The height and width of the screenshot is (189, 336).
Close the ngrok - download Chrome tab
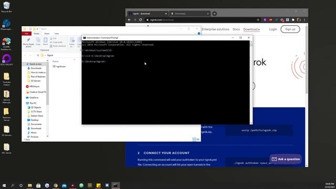pyautogui.click(x=166, y=14)
